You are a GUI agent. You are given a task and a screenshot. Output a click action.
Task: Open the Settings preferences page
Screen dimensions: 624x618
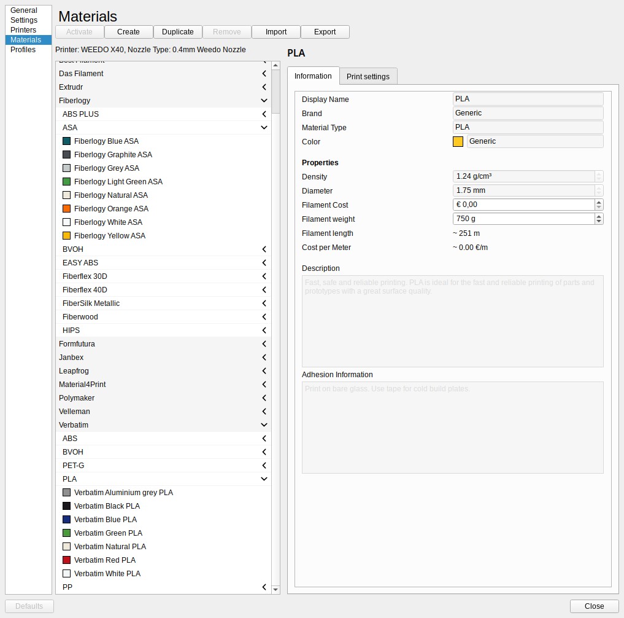(29, 20)
